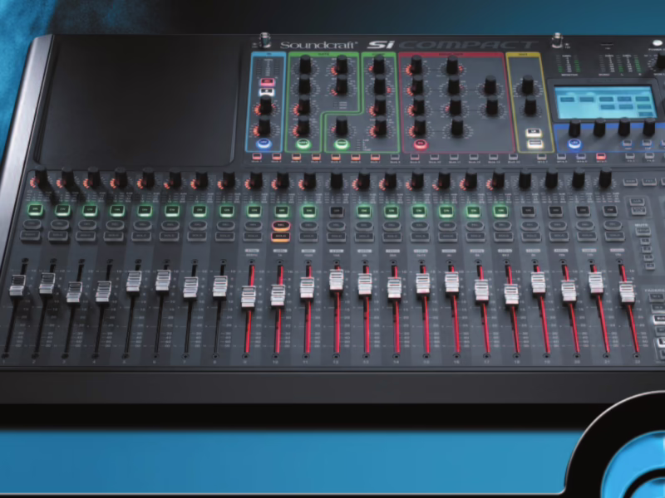Grab the channel 12 fader cap

(337, 281)
